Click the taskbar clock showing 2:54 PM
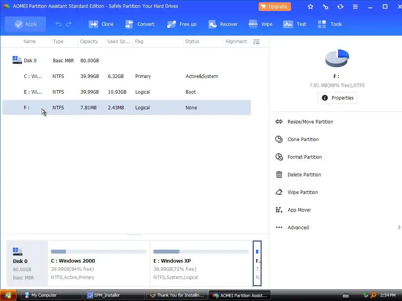Image resolution: width=402 pixels, height=301 pixels. tap(387, 295)
